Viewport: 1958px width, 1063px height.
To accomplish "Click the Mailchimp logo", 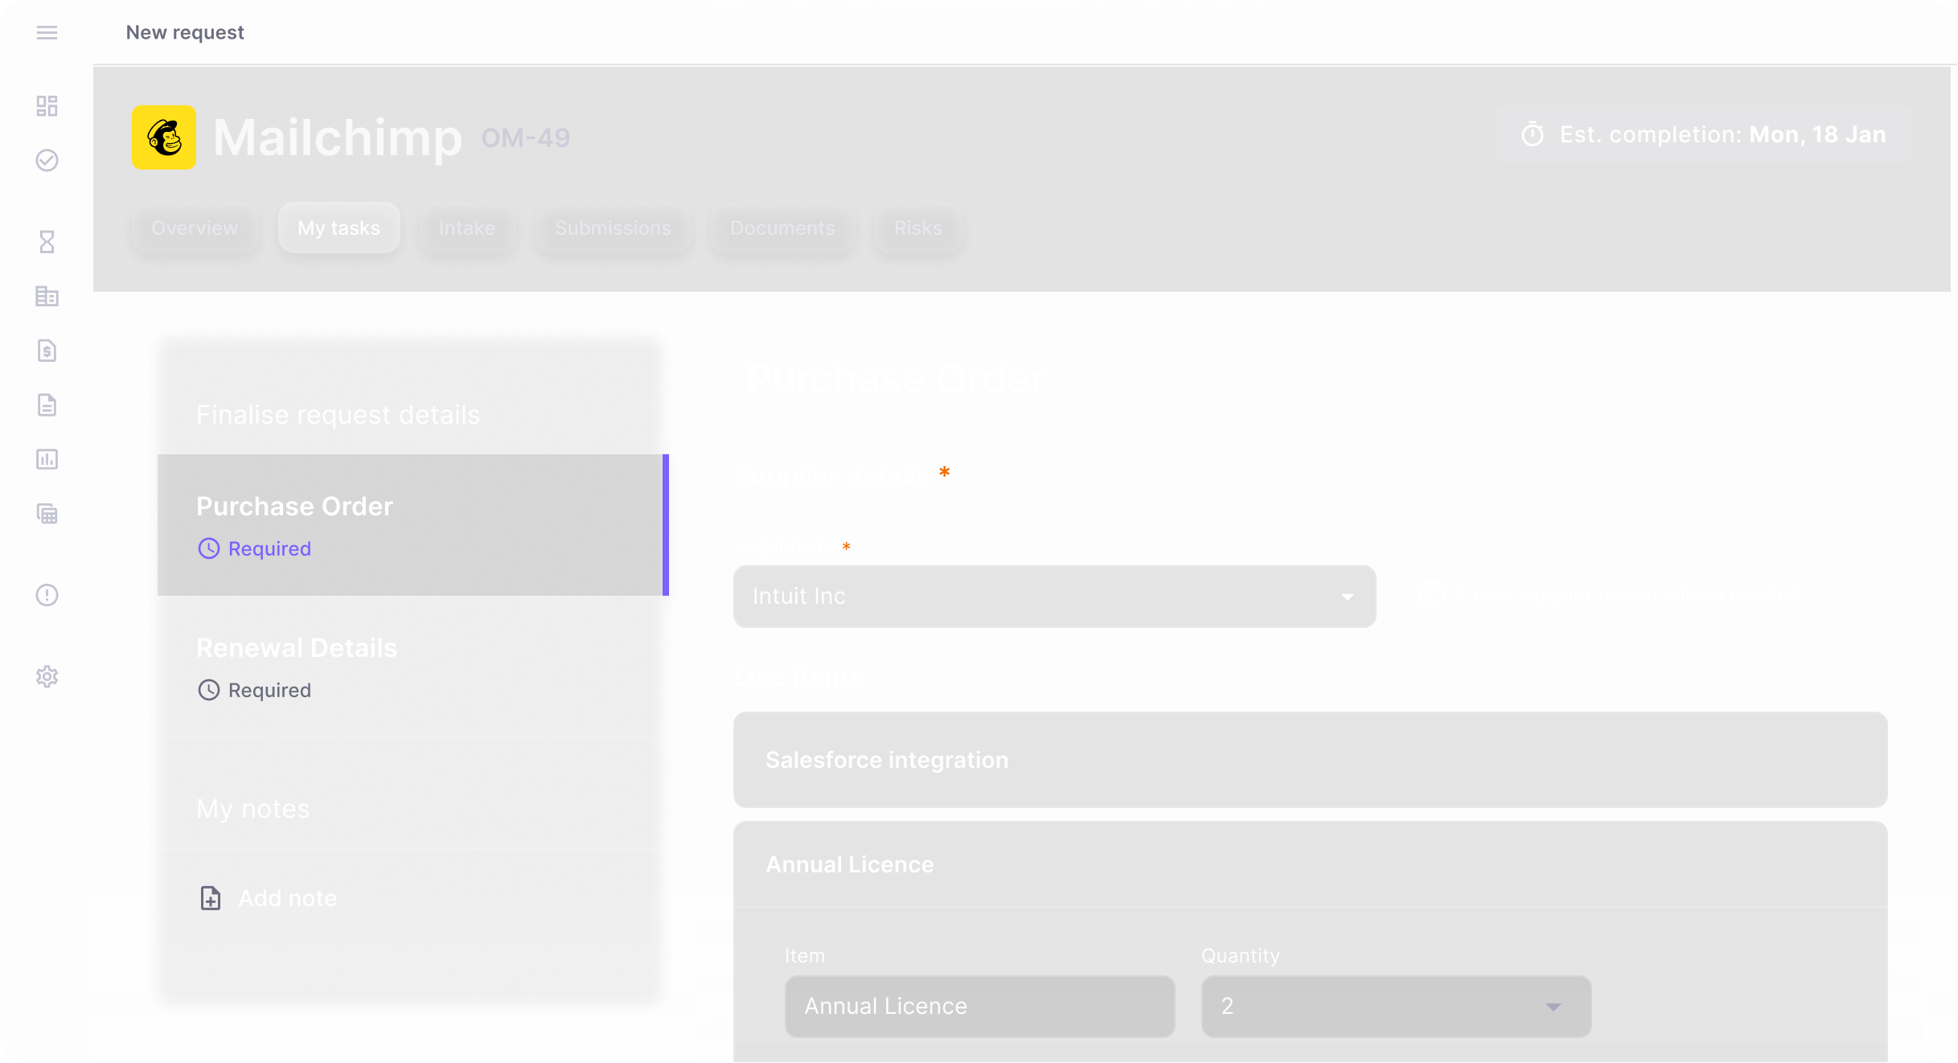I will tap(164, 137).
